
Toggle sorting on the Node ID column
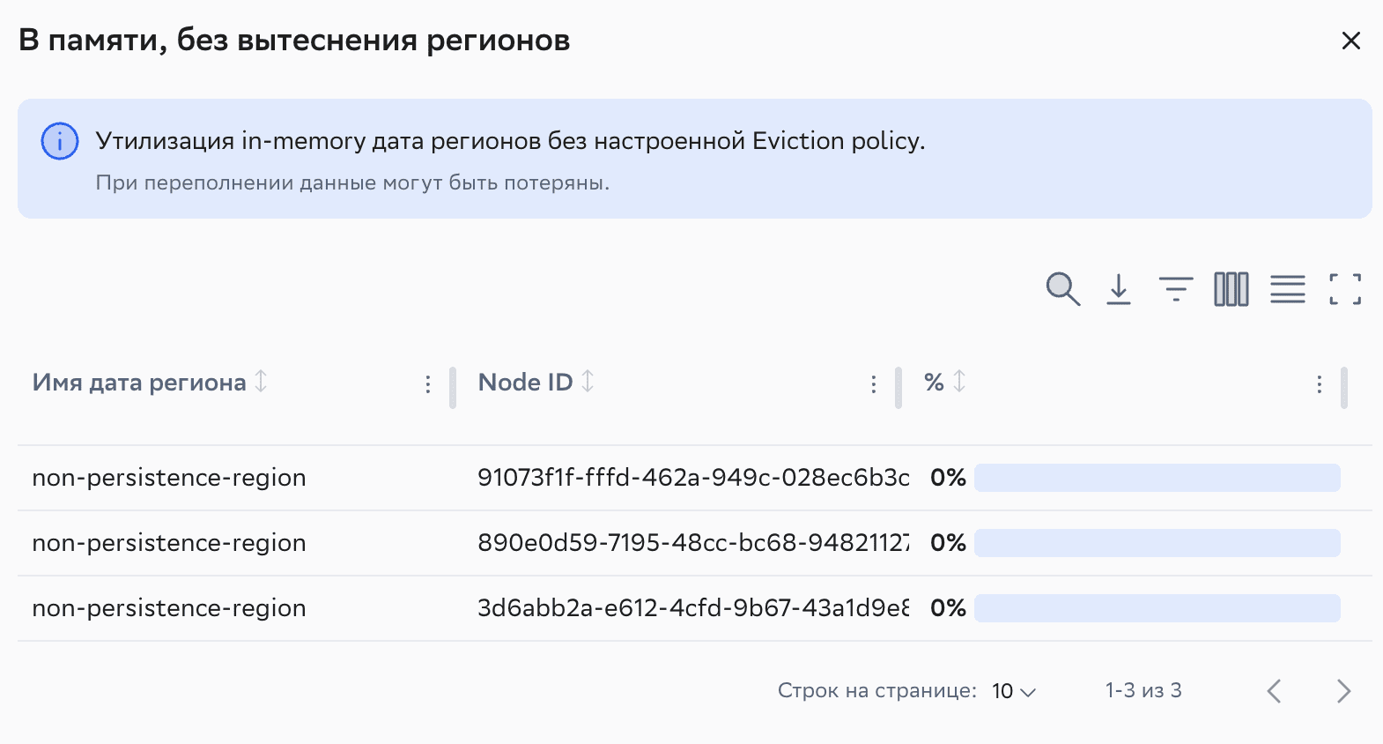click(588, 383)
